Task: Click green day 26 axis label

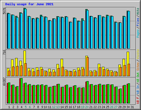Action: tap(112, 107)
